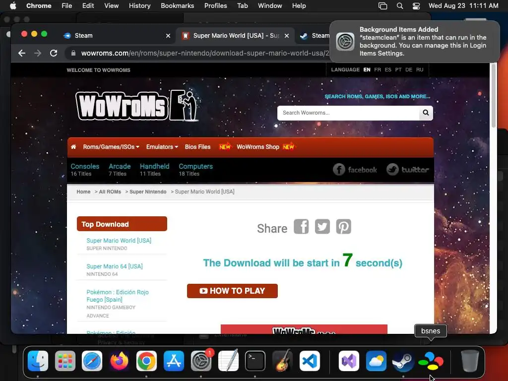Open Super Mario World [USA] sidebar link
This screenshot has width=508, height=381.
pyautogui.click(x=119, y=241)
